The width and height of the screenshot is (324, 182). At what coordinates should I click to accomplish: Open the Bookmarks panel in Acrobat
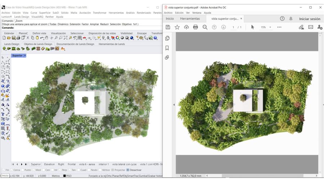pyautogui.click(x=167, y=48)
